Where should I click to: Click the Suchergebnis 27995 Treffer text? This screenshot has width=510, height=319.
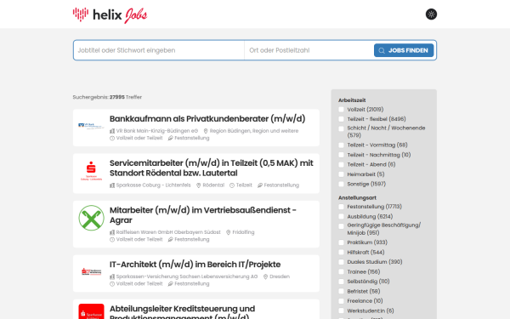coord(107,97)
